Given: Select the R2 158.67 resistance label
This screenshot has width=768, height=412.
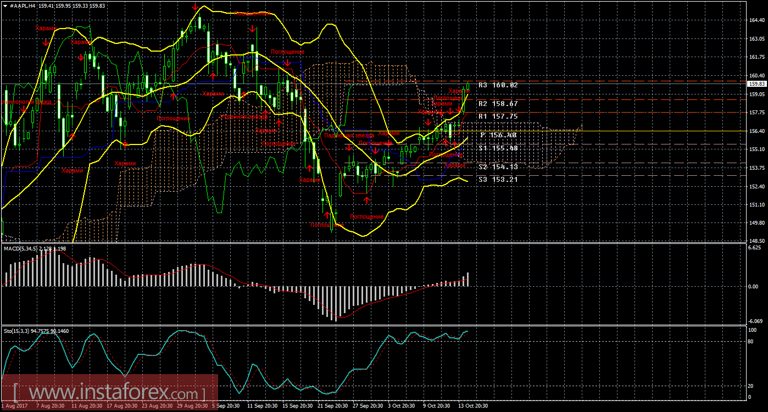Looking at the screenshot, I should click(498, 103).
